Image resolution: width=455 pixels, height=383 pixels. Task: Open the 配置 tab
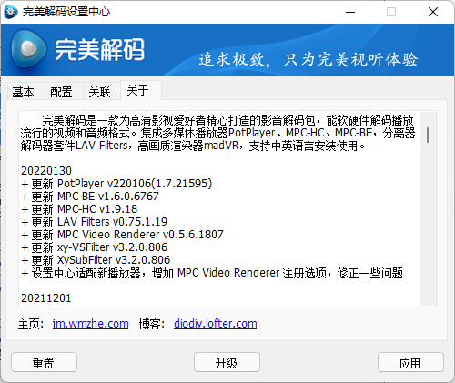click(x=62, y=92)
